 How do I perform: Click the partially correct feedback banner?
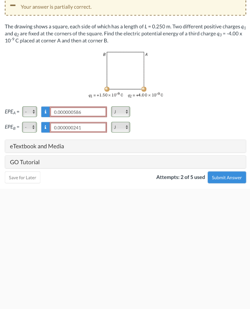[125, 7]
